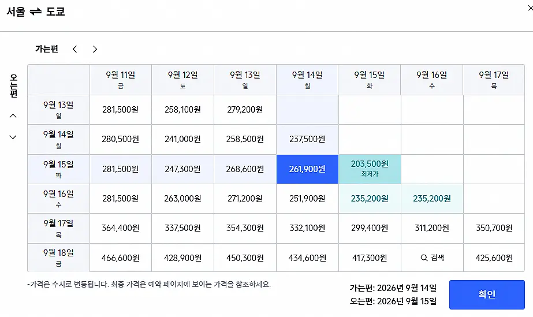Select the lowest fare 203,500원 cell
The image size is (533, 317).
coord(370,169)
